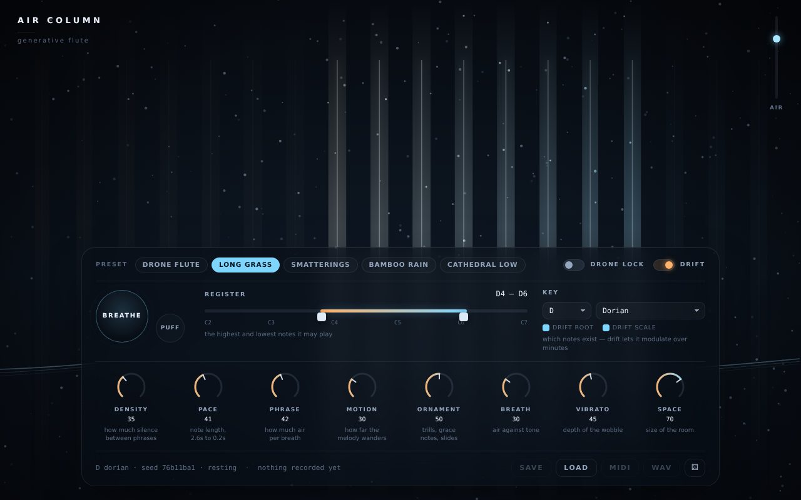Click the Load button
Viewport: 801px width, 500px height.
(x=576, y=467)
